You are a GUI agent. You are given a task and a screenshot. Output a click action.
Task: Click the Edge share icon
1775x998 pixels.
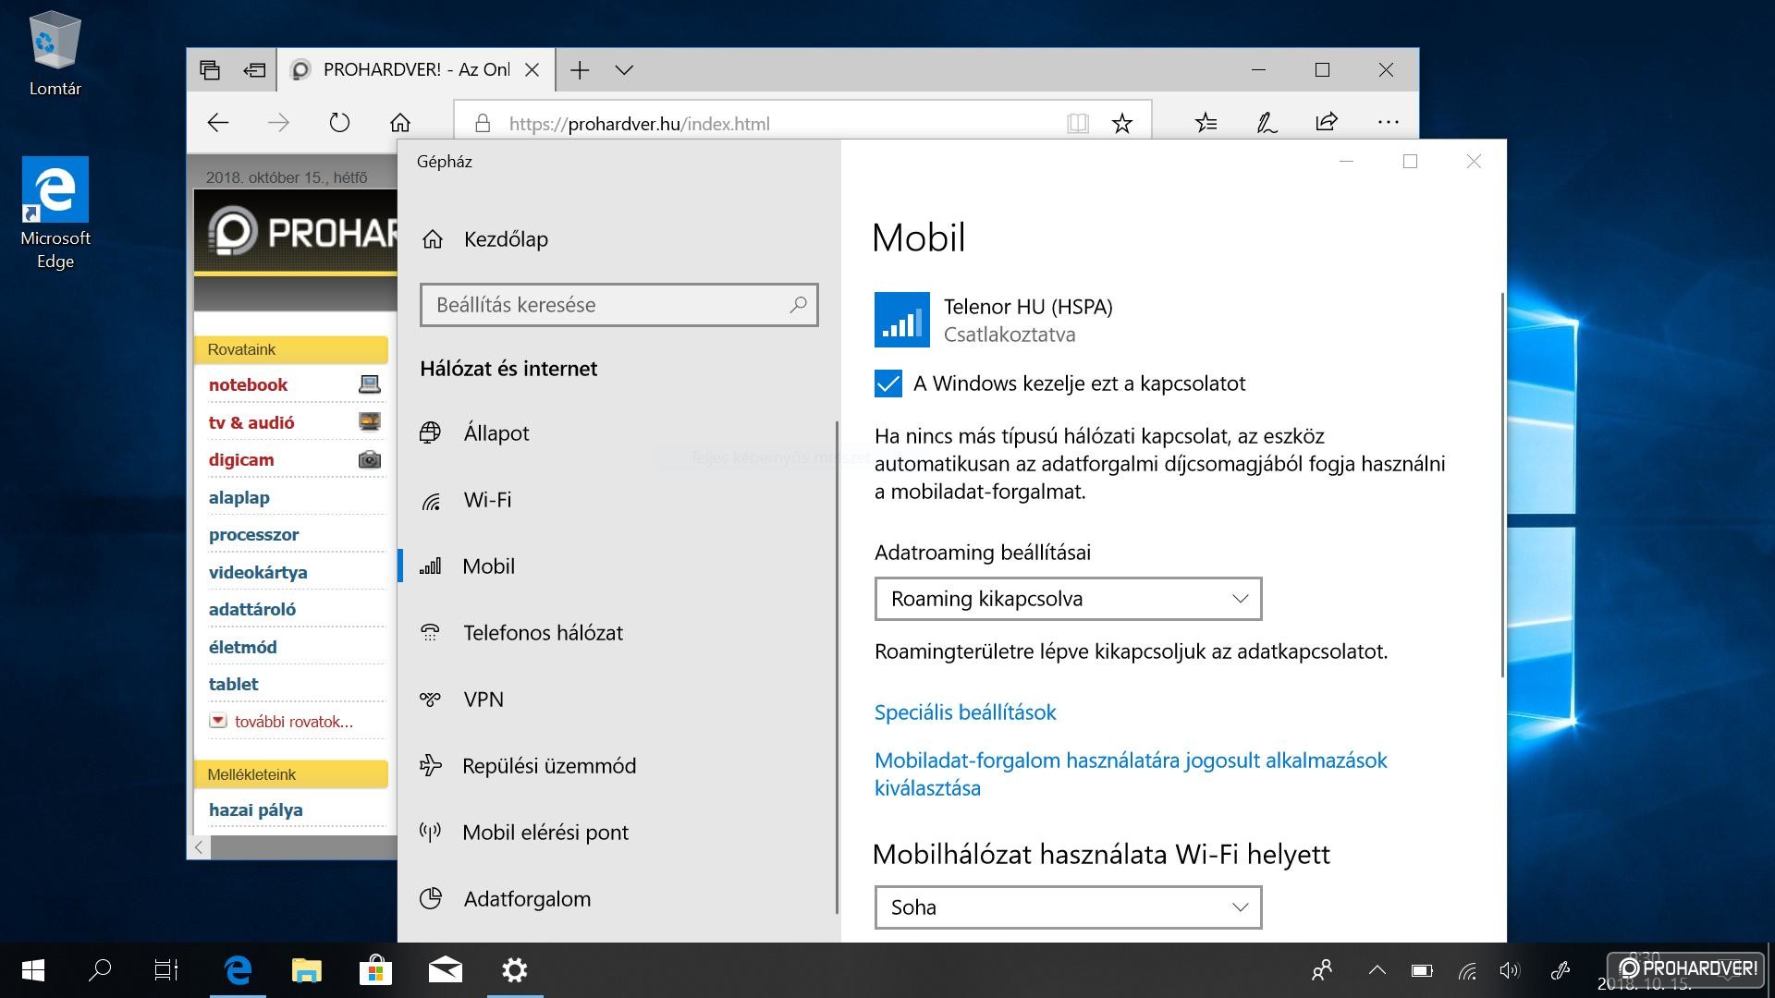[x=1327, y=122]
